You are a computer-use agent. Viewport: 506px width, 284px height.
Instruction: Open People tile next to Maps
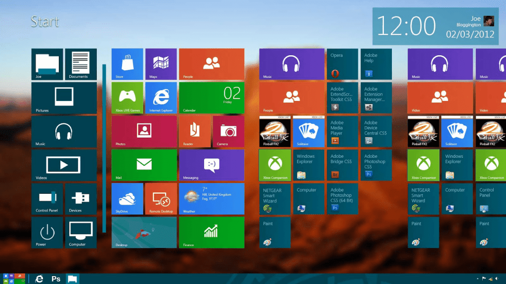[x=211, y=64]
